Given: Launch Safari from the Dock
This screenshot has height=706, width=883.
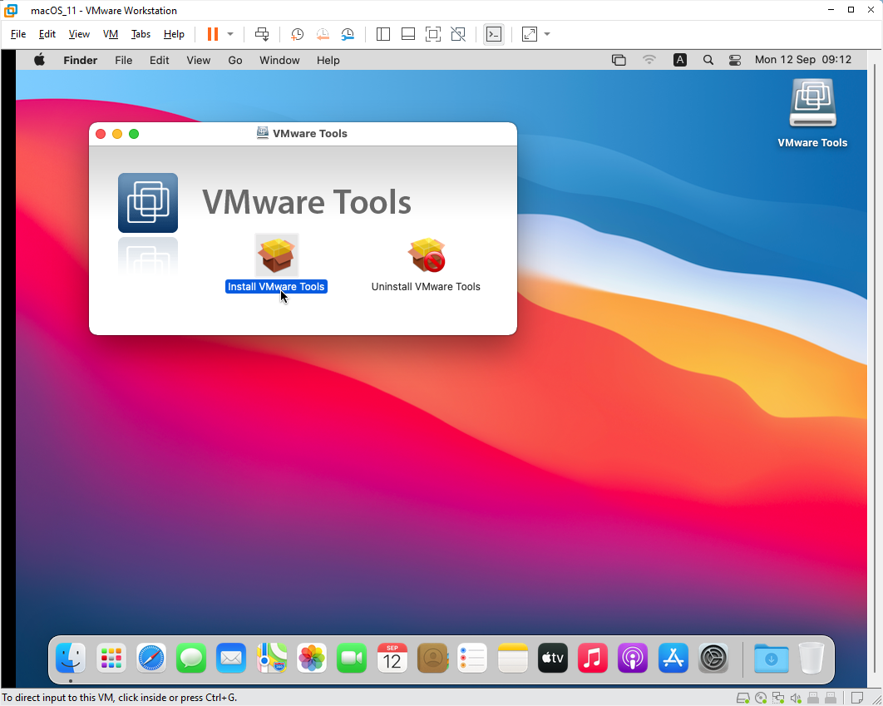Looking at the screenshot, I should pyautogui.click(x=151, y=658).
